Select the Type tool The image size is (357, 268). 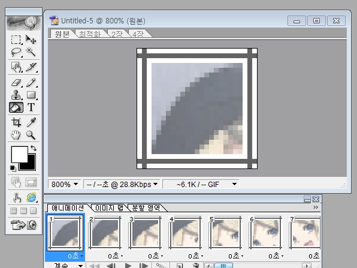[x=31, y=107]
